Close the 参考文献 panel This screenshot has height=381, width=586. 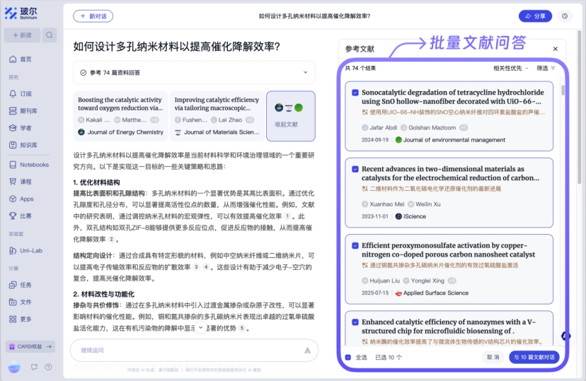coord(555,49)
